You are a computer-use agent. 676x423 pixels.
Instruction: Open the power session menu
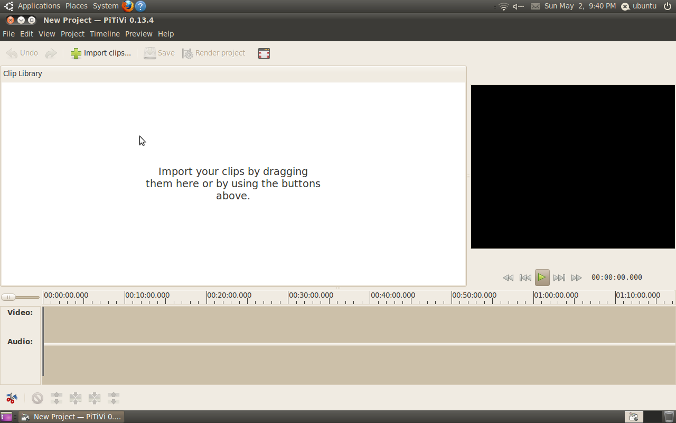(x=667, y=6)
